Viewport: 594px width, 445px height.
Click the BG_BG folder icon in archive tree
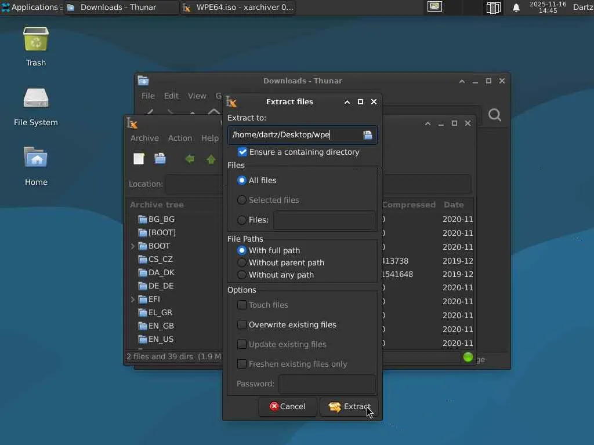[143, 220]
